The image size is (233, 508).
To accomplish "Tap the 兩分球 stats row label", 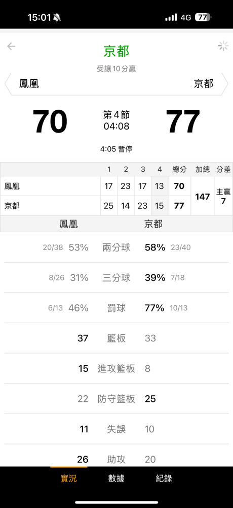I will pos(116,248).
